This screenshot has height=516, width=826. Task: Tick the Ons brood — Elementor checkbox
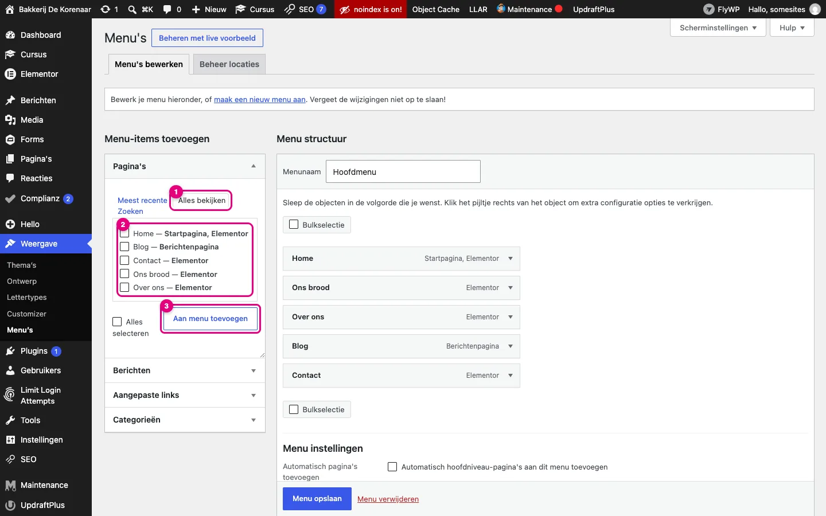point(124,274)
